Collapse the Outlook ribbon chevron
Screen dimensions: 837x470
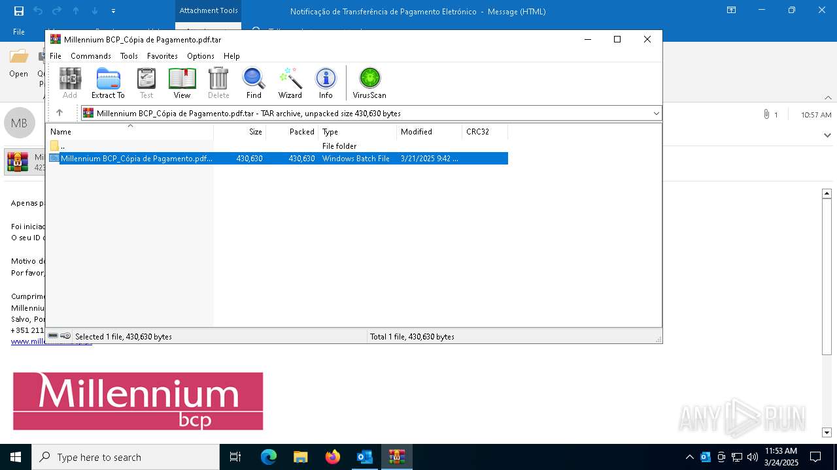[x=827, y=97]
